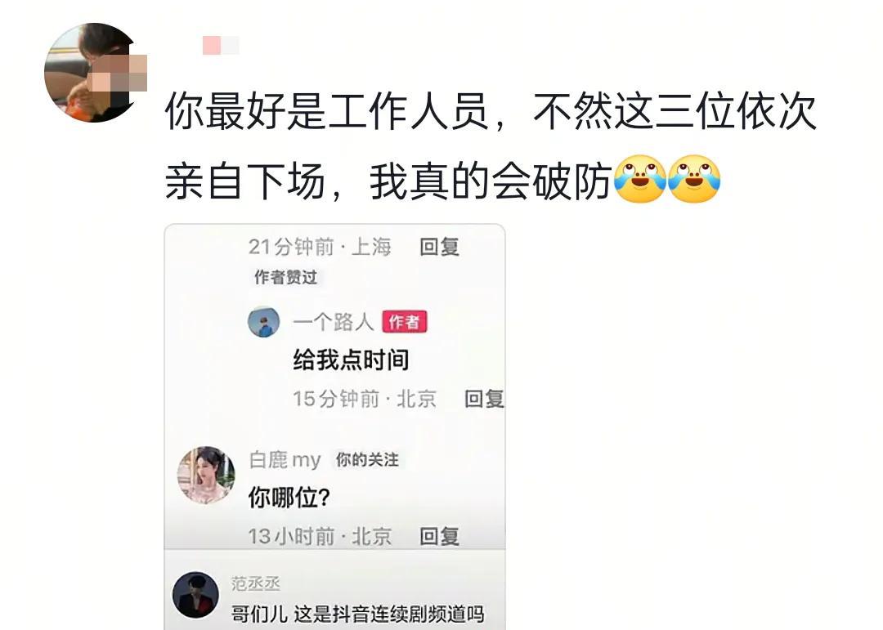
Task: Tap the first crying-laugh emoji
Action: (x=639, y=180)
